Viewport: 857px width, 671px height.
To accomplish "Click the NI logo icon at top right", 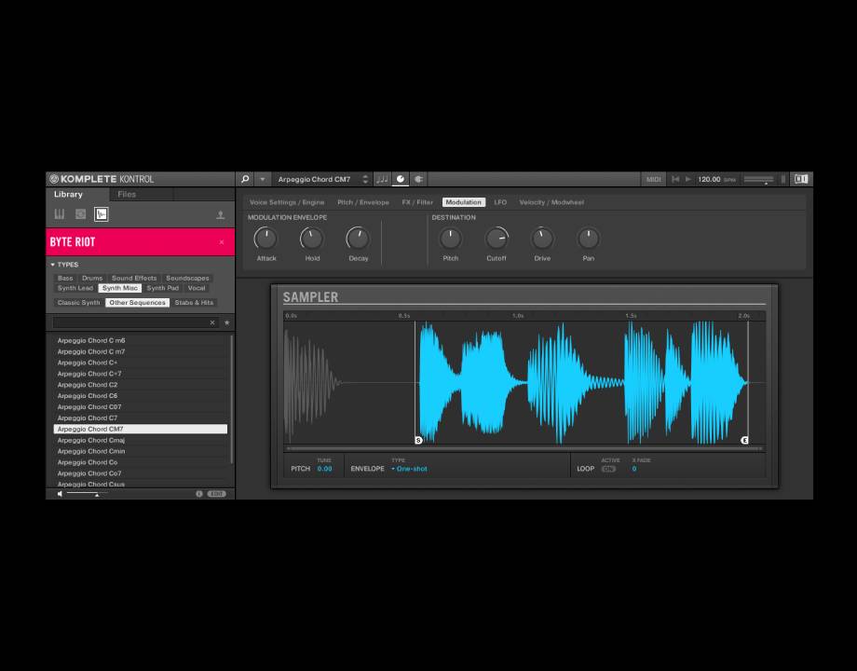I will [801, 179].
